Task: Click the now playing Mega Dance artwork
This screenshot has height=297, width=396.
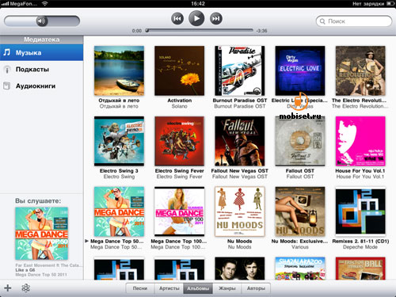Action: [x=41, y=234]
